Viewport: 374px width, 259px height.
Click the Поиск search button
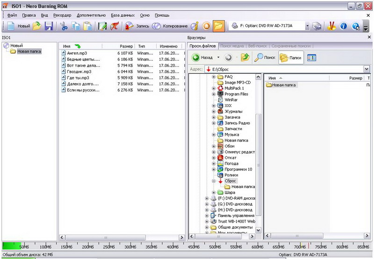[265, 57]
